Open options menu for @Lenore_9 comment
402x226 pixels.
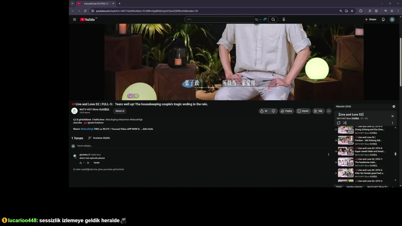329,154
